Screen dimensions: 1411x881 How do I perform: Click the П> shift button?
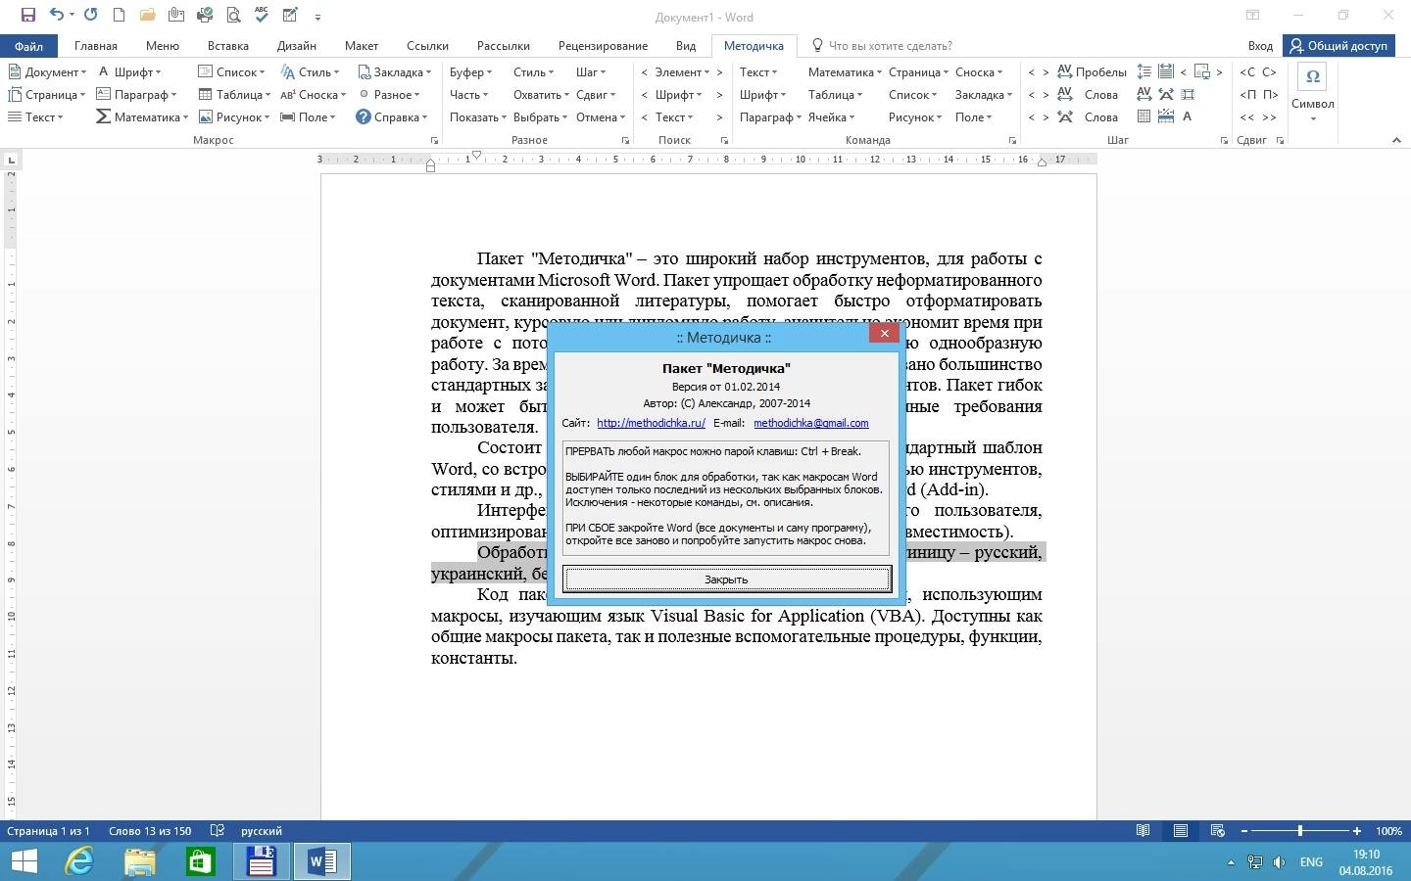click(1270, 94)
